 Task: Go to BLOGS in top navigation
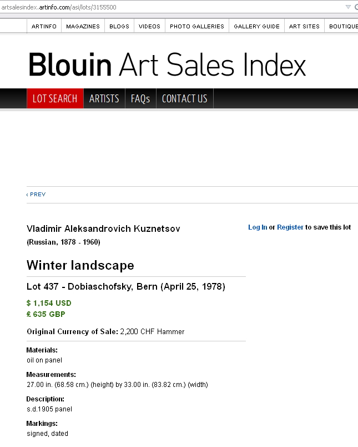tap(119, 26)
